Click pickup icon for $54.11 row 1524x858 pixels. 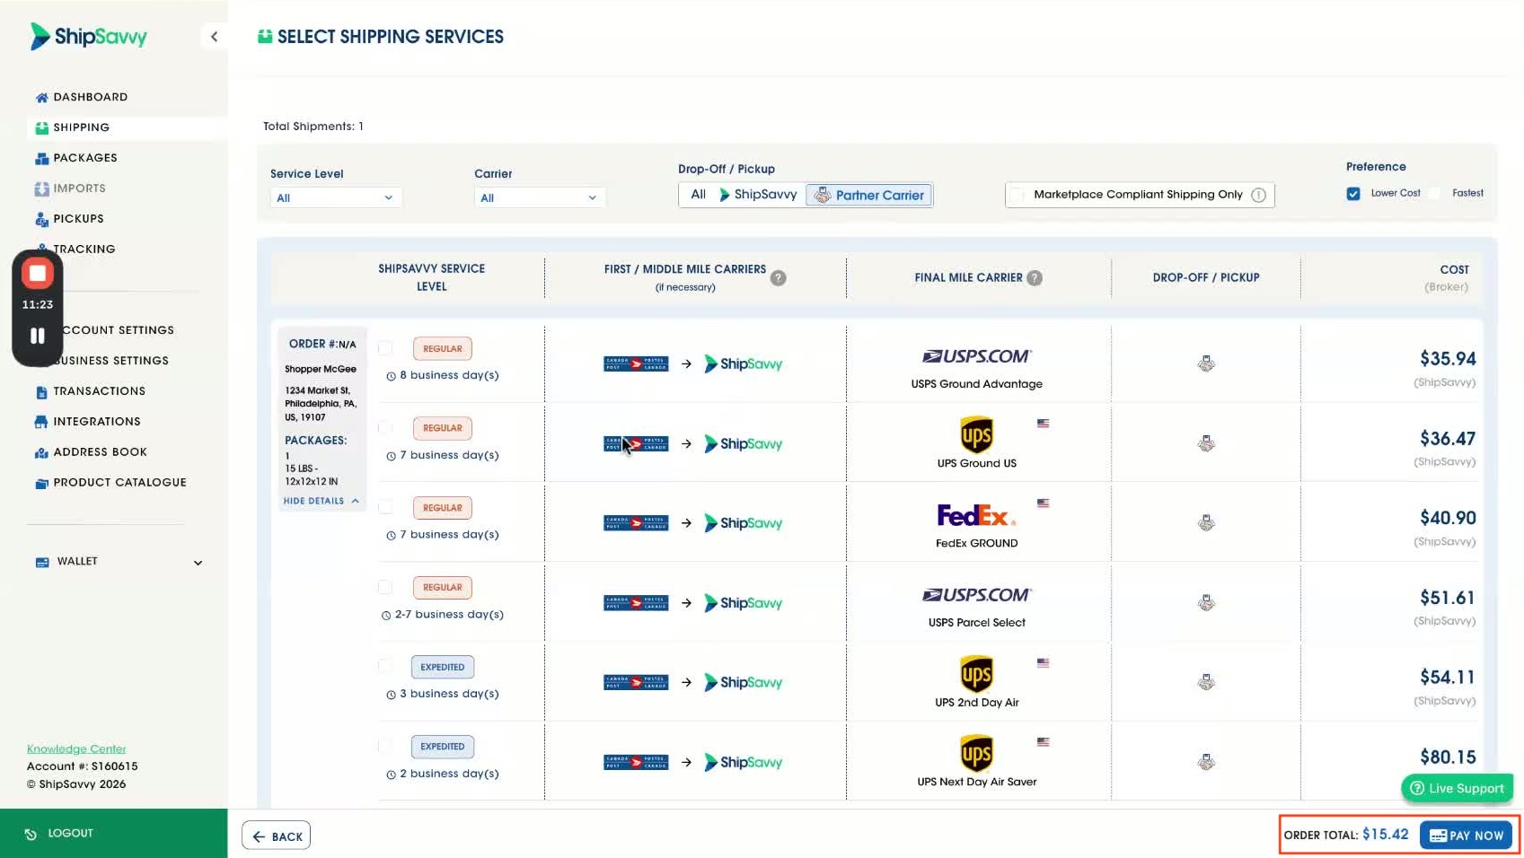pos(1206,682)
